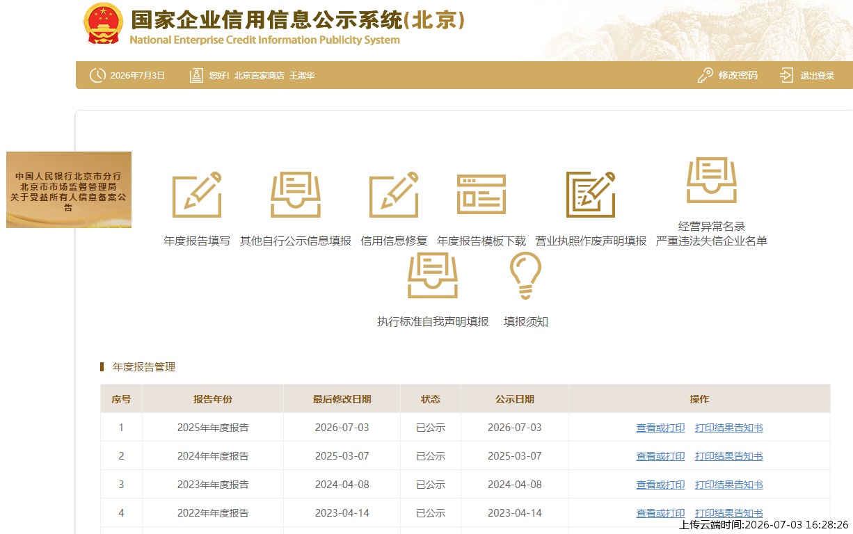Select the 2022年年度报告 cell
Image resolution: width=853 pixels, height=534 pixels.
pyautogui.click(x=213, y=513)
